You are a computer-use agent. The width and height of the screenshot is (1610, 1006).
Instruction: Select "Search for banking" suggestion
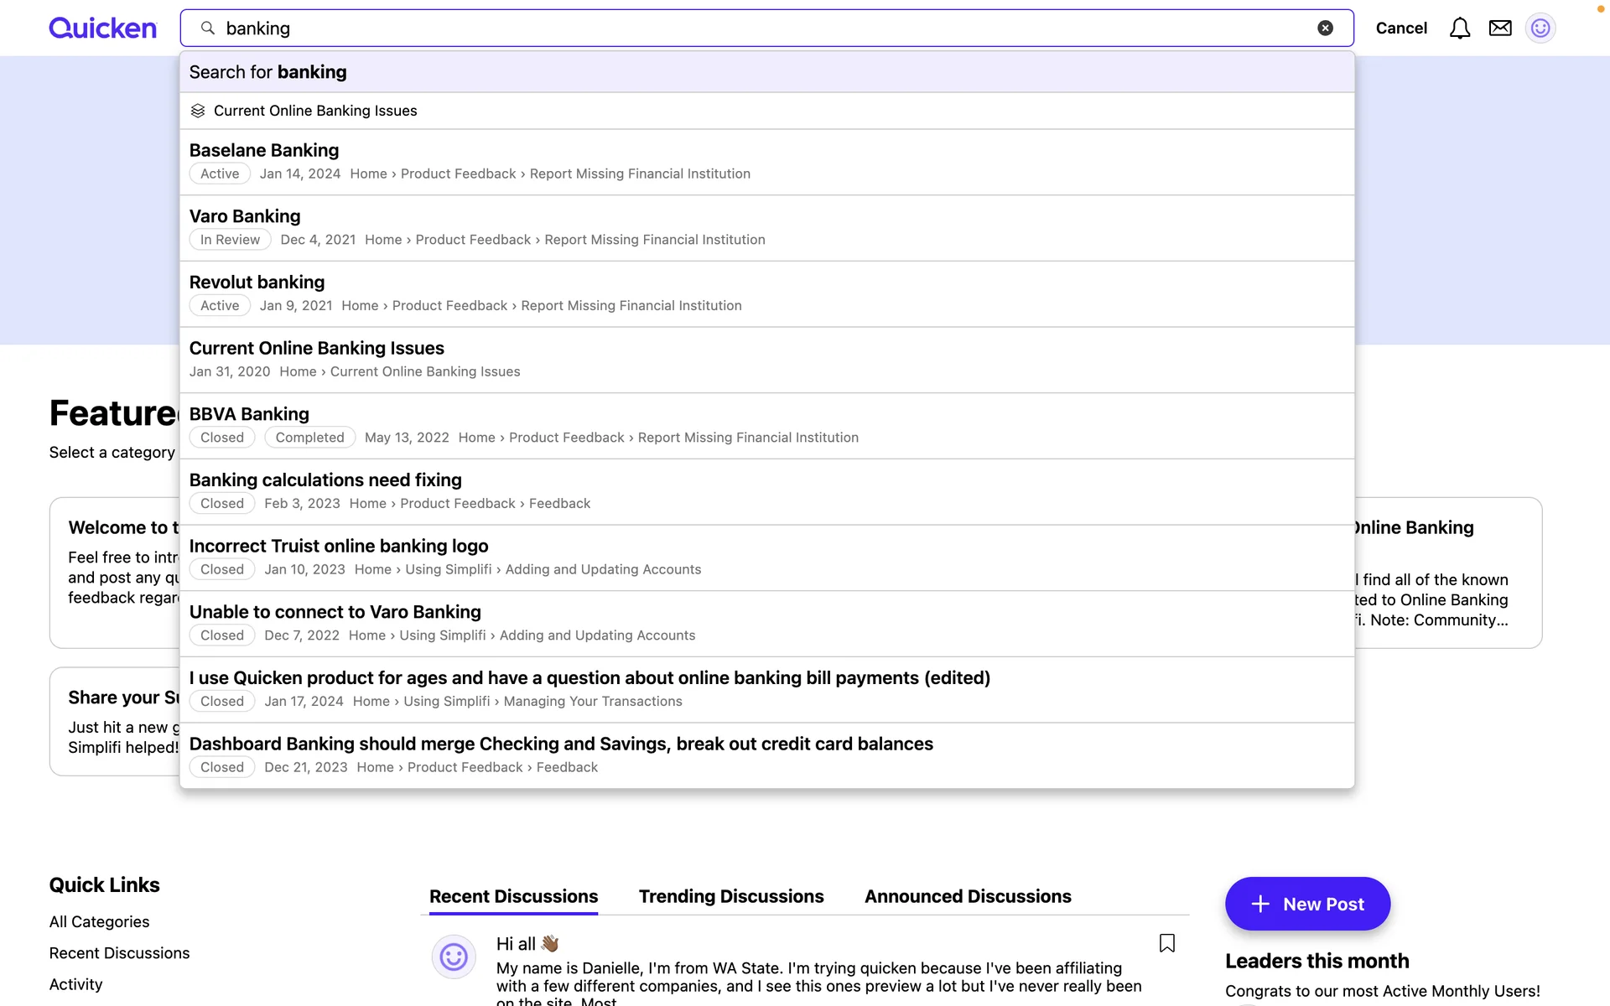(x=268, y=72)
